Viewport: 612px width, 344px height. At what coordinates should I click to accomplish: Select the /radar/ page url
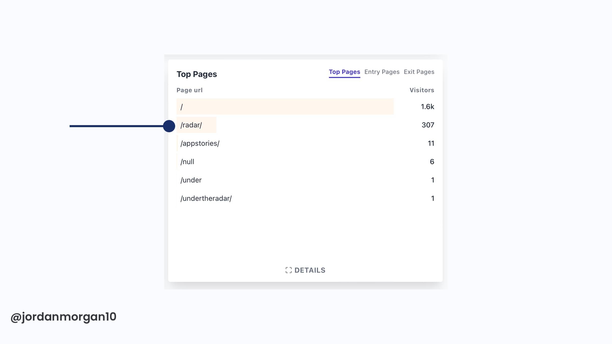191,125
